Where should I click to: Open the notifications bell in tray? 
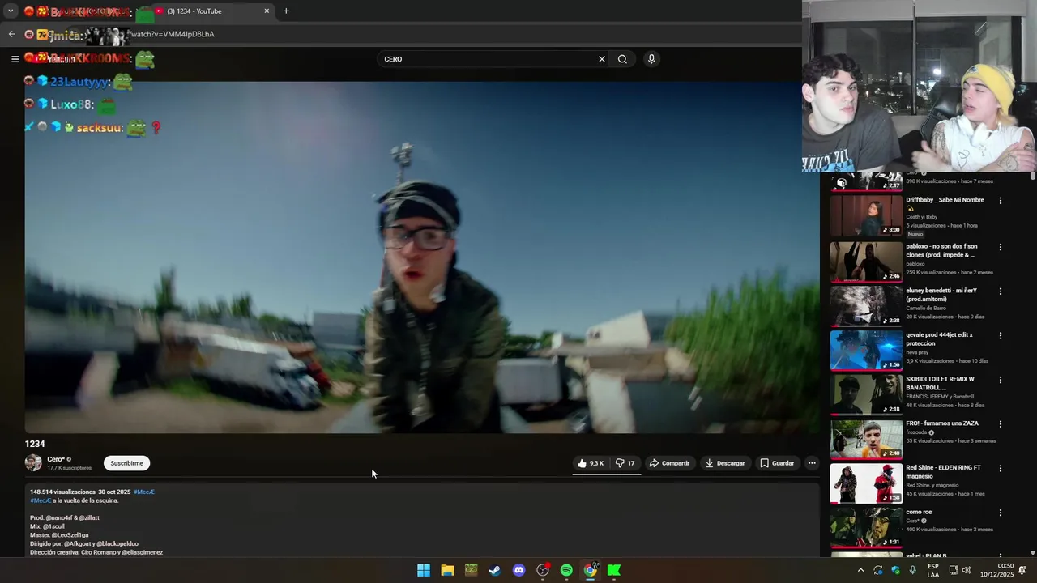click(x=1022, y=570)
